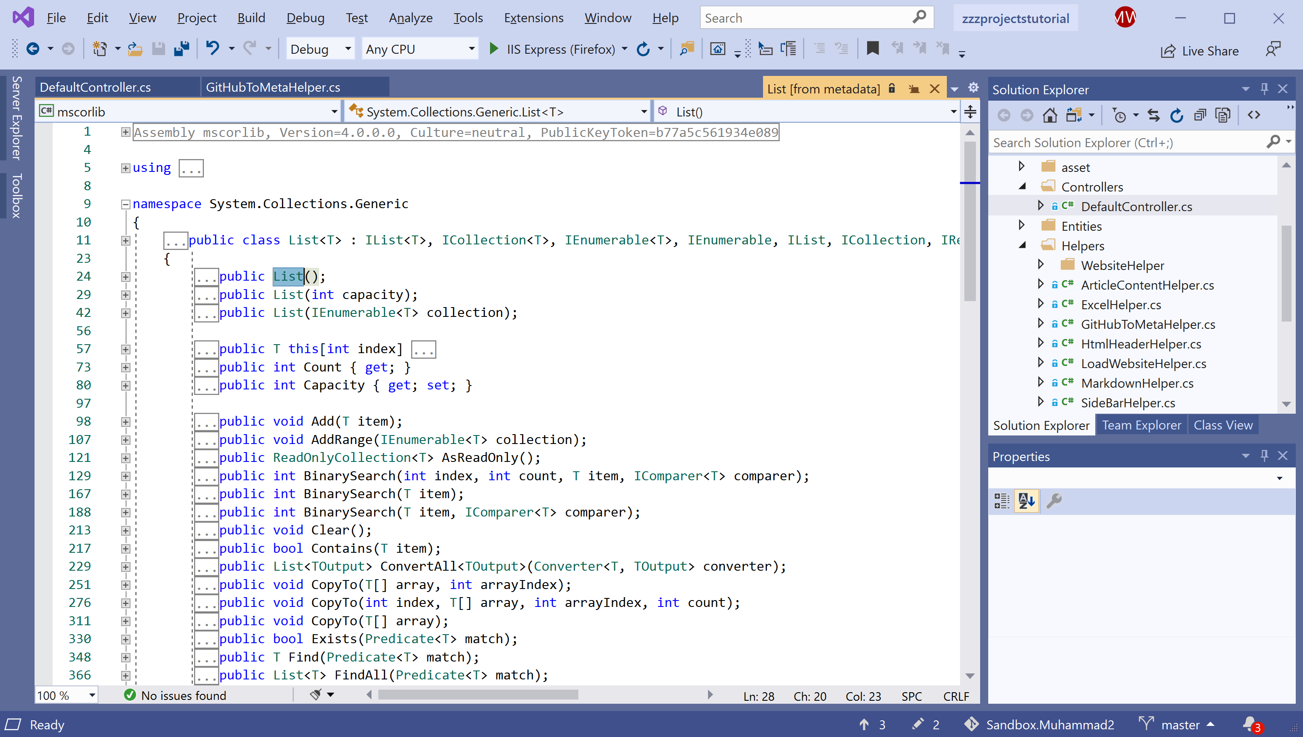Viewport: 1303px width, 737px height.
Task: Collapse the namespace System.Collections.Generic block
Action: click(125, 204)
